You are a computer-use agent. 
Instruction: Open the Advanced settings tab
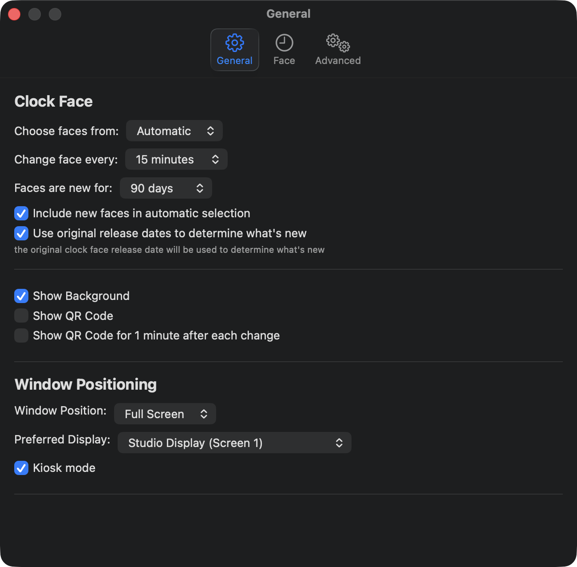click(x=337, y=49)
